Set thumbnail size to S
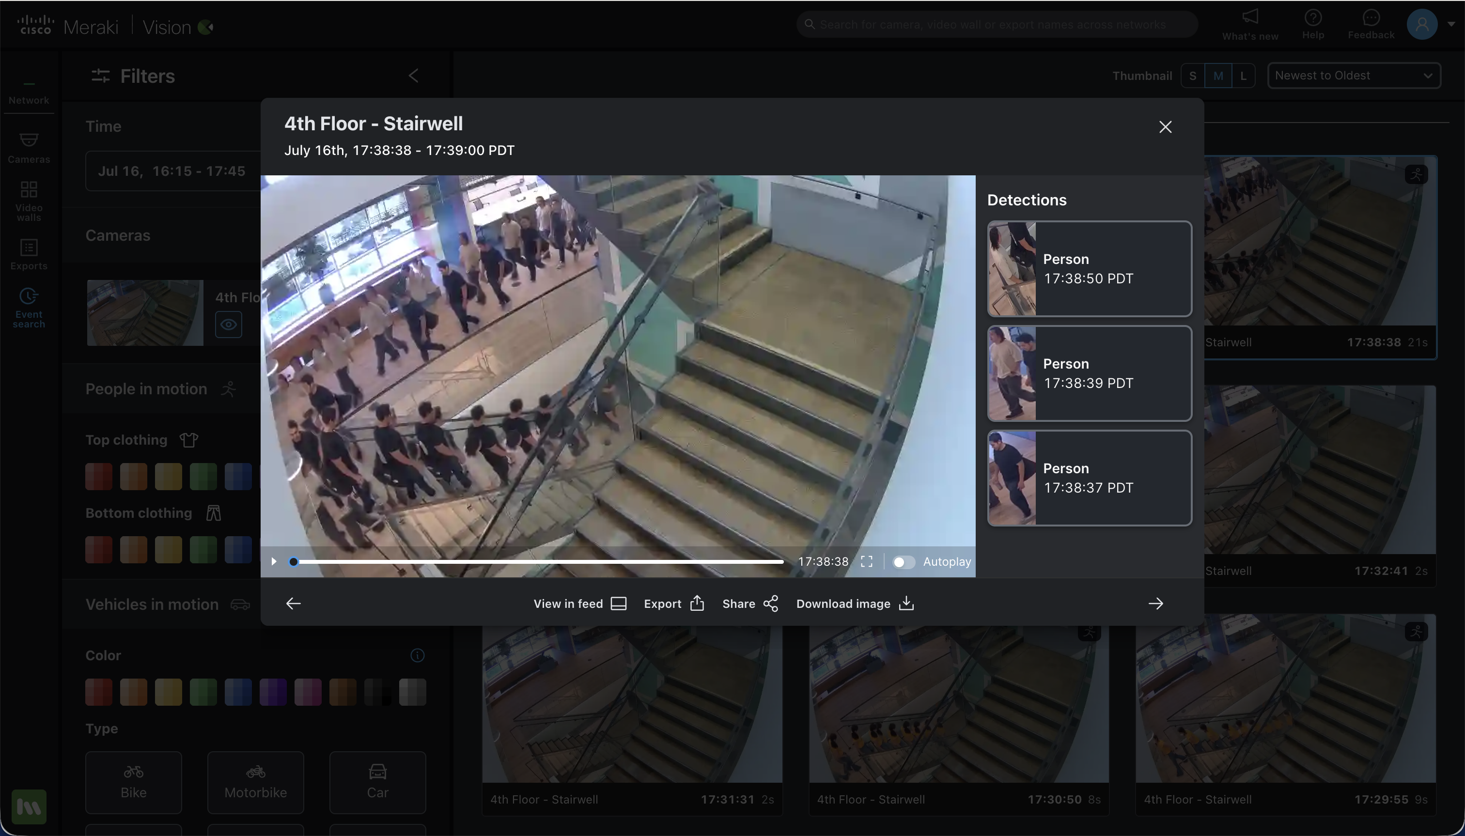Screen dimensions: 1465x836 pos(1193,76)
